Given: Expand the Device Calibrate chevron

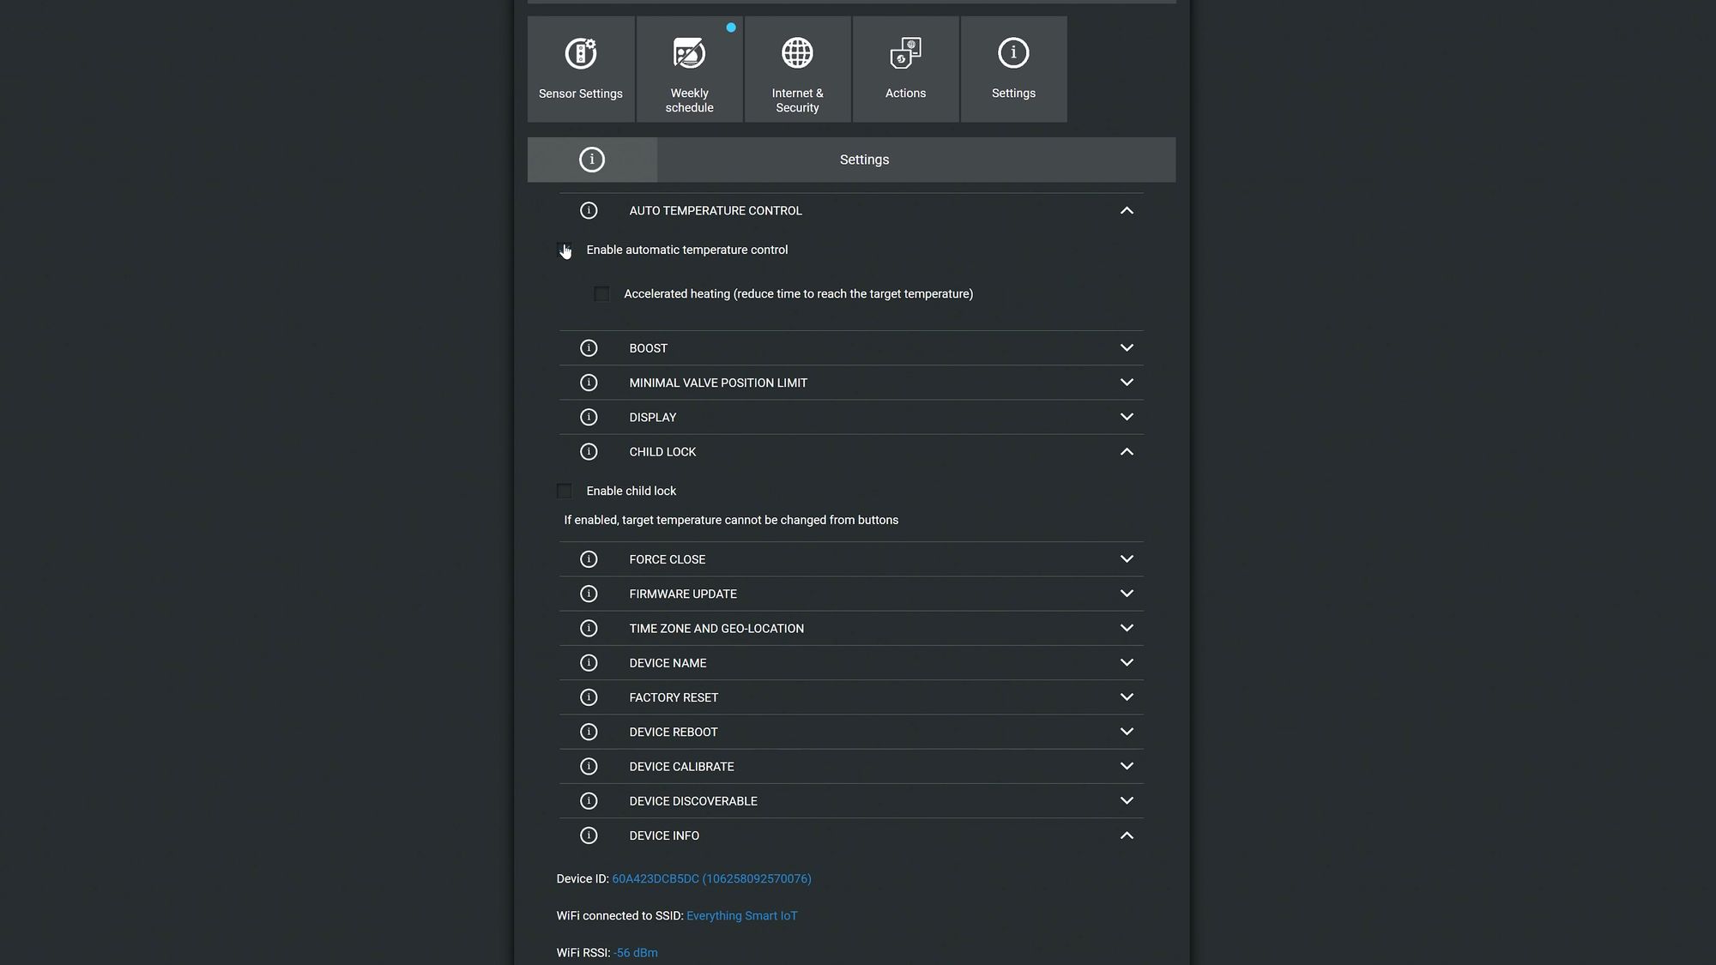Looking at the screenshot, I should tap(1127, 766).
